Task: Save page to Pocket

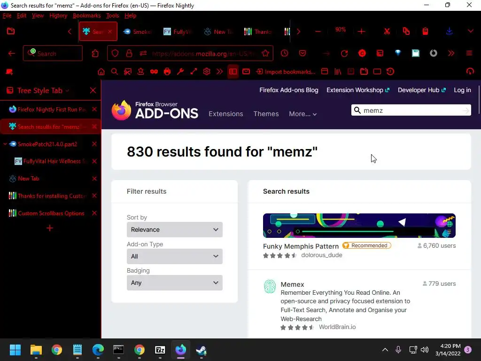Action: 303,54
